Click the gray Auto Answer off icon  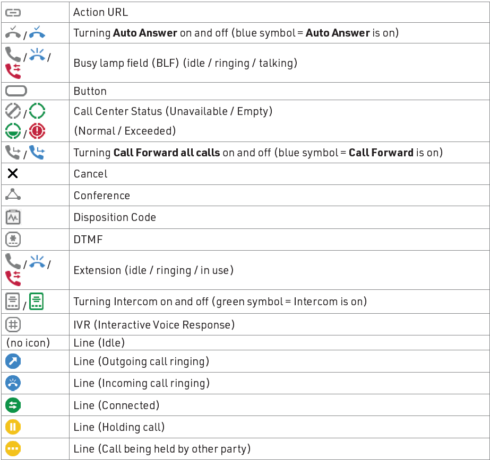tap(13, 33)
